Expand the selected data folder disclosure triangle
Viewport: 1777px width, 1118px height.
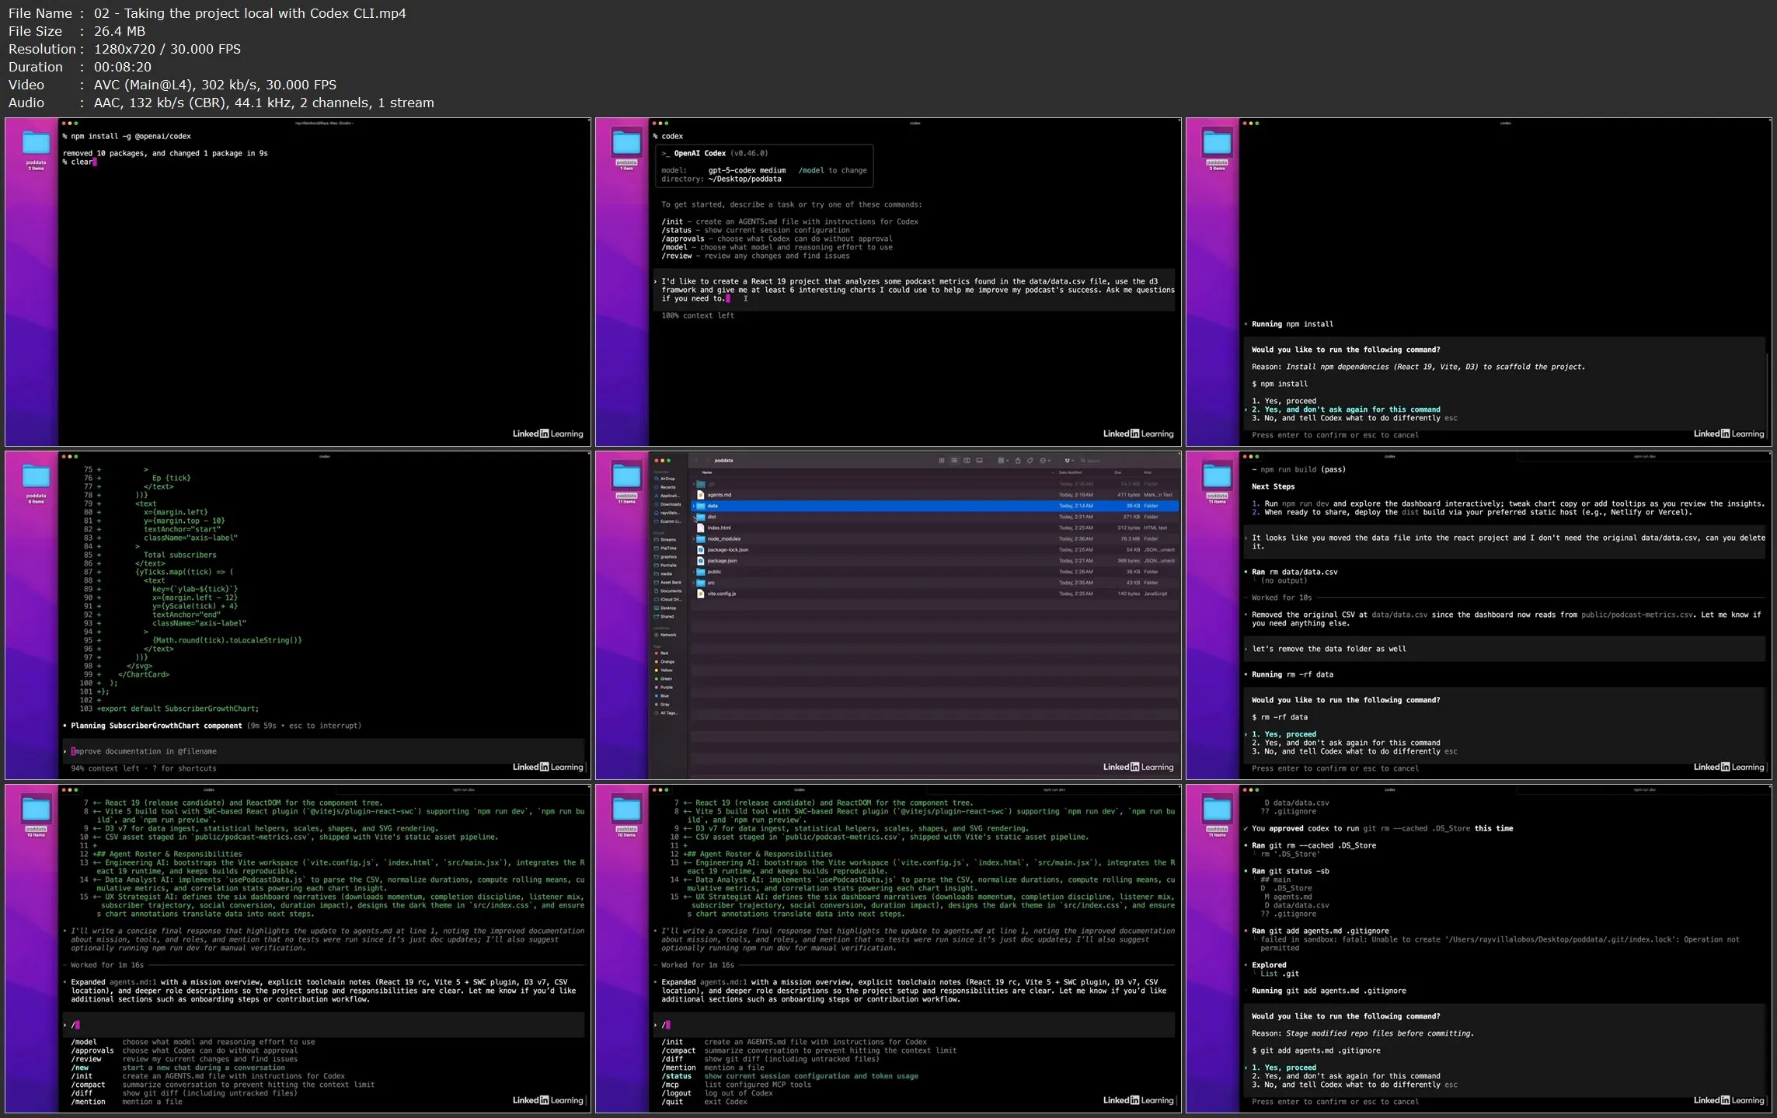point(693,506)
